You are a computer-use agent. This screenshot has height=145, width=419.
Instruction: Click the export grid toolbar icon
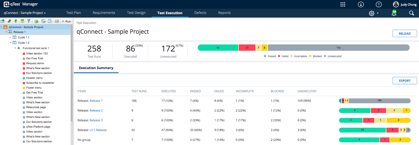coord(50,21)
